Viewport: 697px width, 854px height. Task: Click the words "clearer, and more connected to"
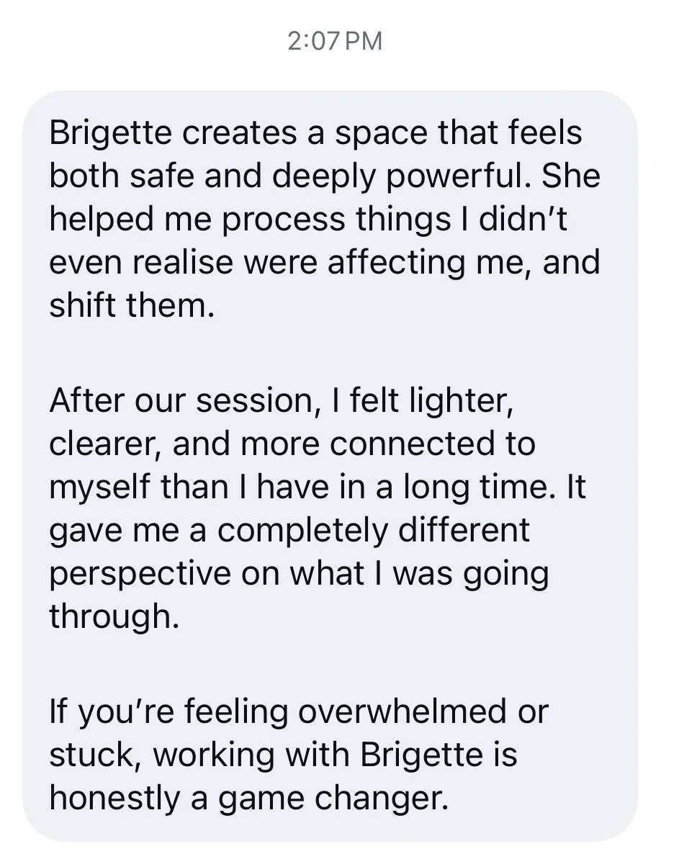point(293,444)
